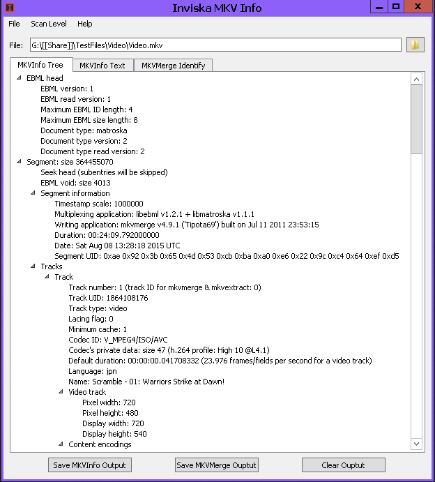Click Save MKVInfo Output button
Image resolution: width=435 pixels, height=482 pixels.
click(x=90, y=465)
